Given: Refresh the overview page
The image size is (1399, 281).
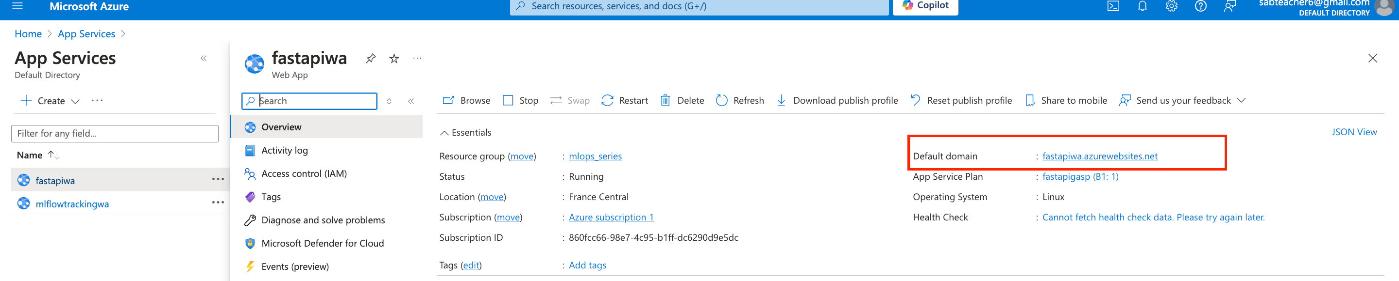Looking at the screenshot, I should 740,101.
